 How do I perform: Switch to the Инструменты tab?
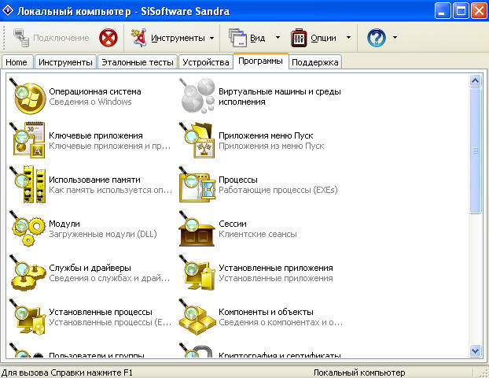point(65,62)
